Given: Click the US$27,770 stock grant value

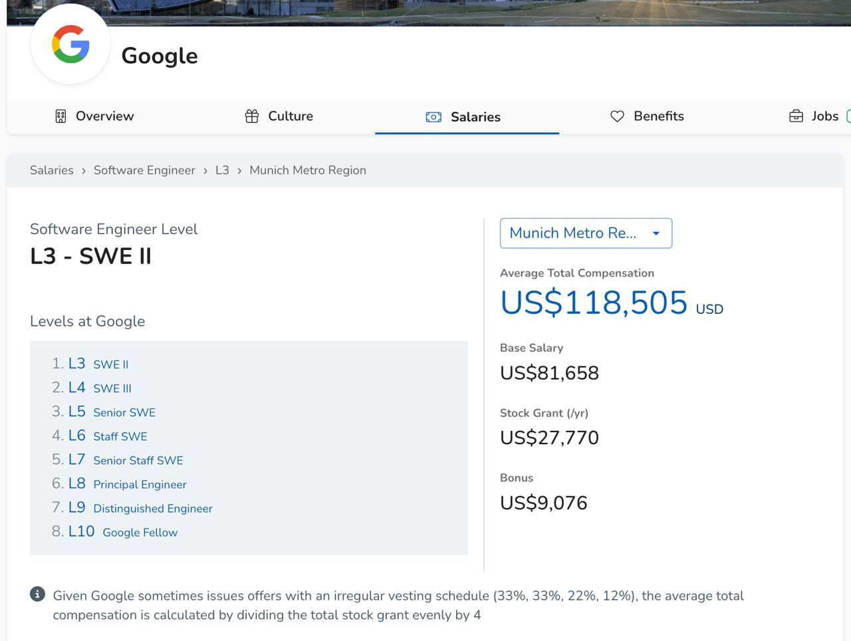Looking at the screenshot, I should (x=549, y=438).
